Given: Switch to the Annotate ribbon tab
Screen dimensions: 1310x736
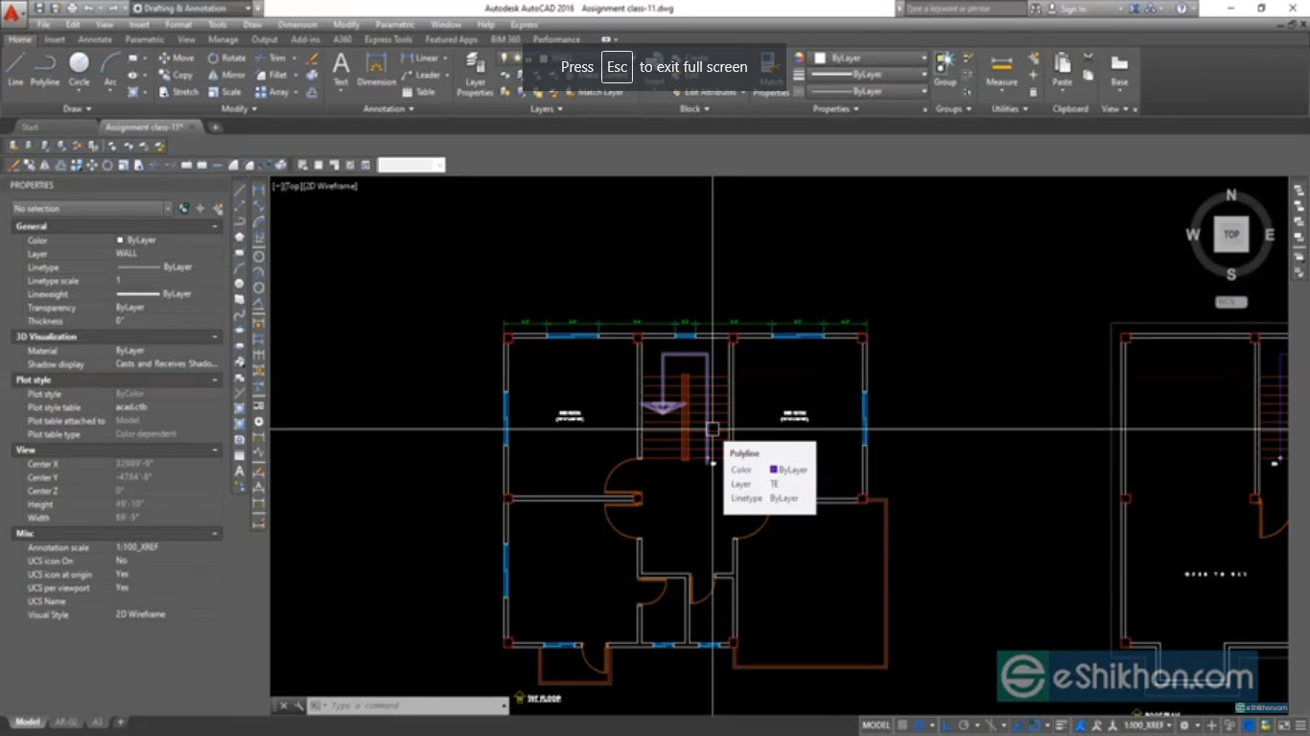Looking at the screenshot, I should (x=94, y=39).
